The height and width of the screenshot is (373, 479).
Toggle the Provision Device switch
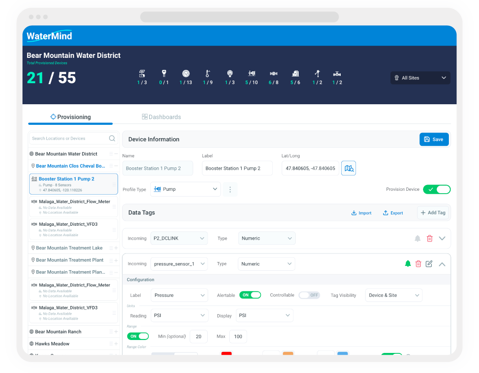pos(436,189)
